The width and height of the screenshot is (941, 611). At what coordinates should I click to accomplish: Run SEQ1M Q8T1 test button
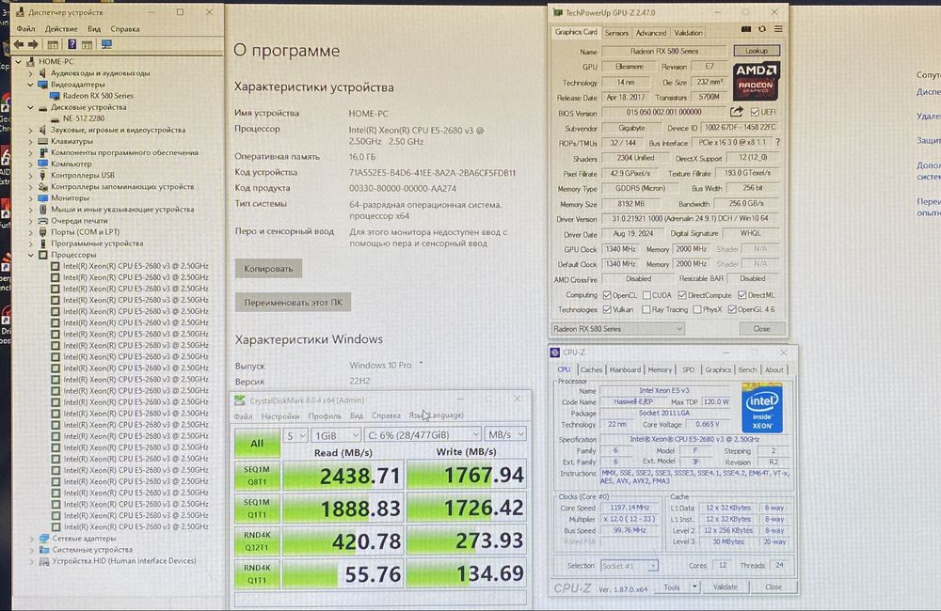[257, 476]
